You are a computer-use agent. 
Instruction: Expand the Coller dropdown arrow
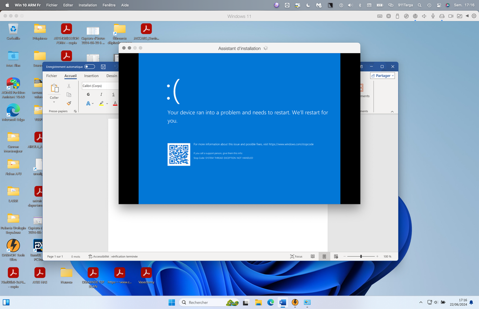click(x=54, y=102)
